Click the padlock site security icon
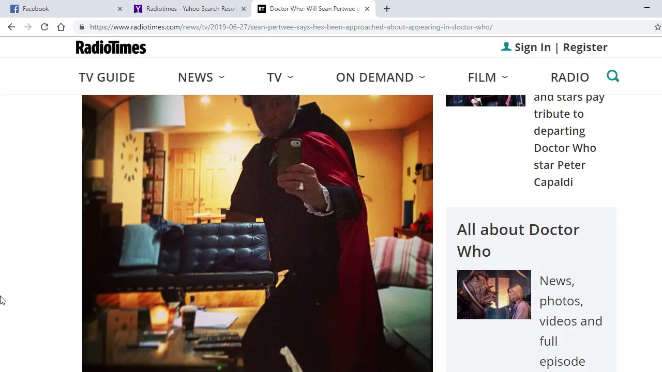The image size is (662, 372). tap(81, 27)
